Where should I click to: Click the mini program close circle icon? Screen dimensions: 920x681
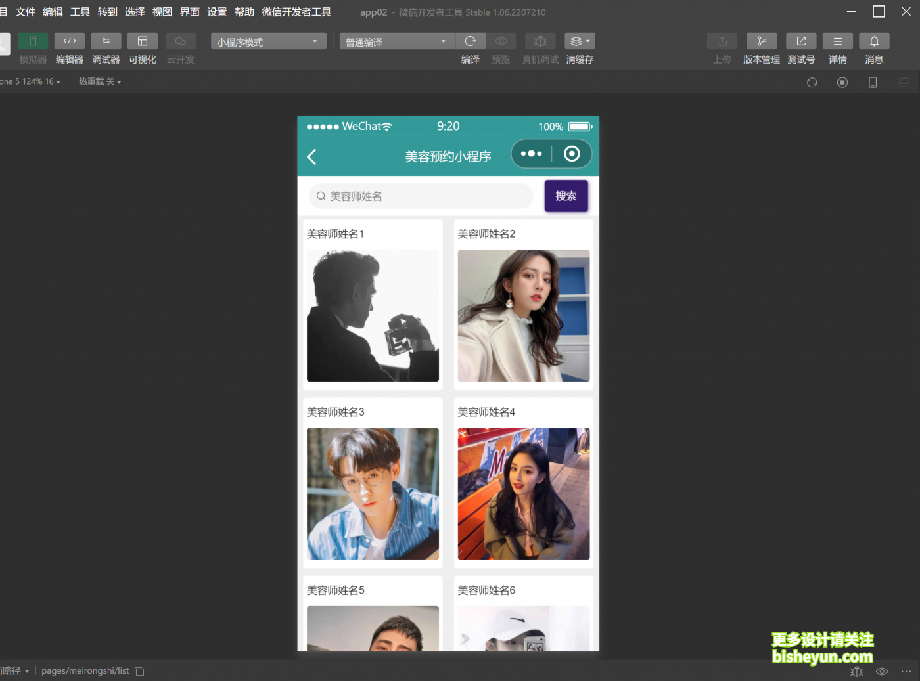pos(572,154)
